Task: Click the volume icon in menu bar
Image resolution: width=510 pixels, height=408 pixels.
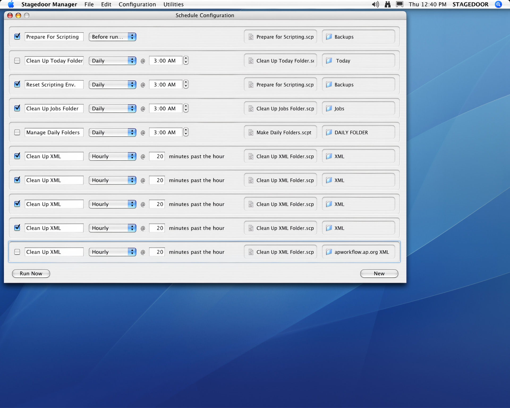Action: tap(375, 4)
